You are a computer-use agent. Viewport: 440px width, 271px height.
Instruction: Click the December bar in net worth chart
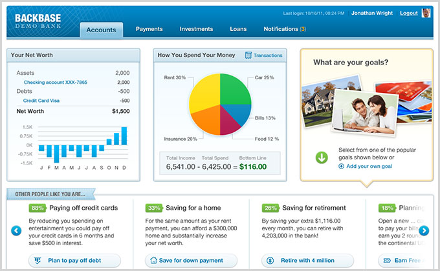pyautogui.click(x=124, y=135)
